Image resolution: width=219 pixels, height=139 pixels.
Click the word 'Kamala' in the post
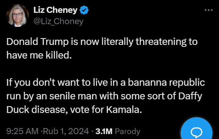123,110
